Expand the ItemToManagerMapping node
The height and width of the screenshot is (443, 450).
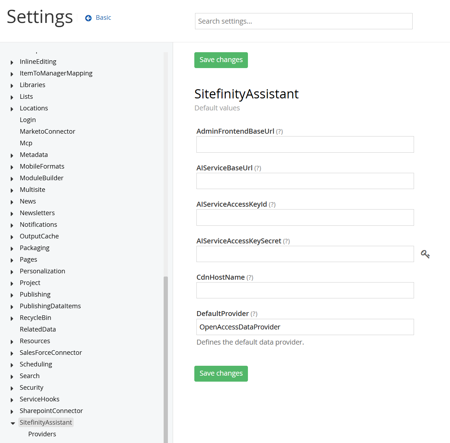[x=12, y=74]
